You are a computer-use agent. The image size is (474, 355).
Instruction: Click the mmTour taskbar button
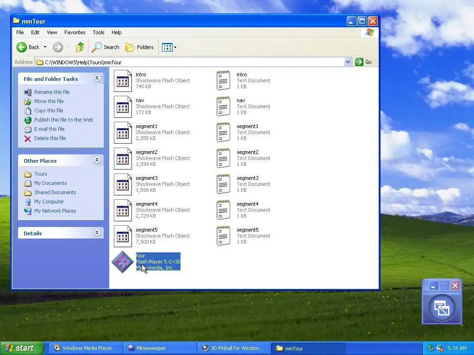[308, 348]
